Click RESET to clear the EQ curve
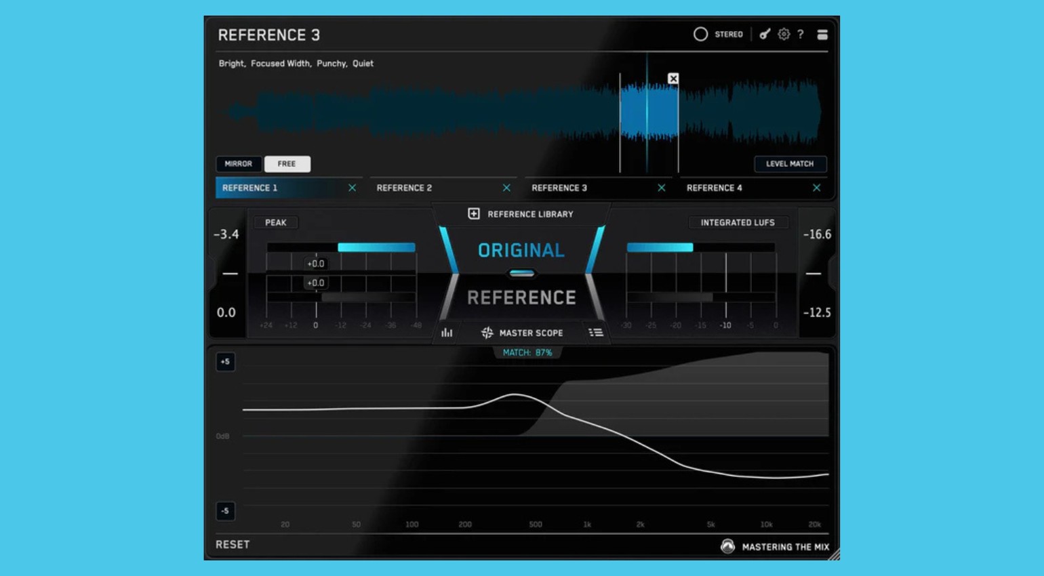 coord(233,544)
